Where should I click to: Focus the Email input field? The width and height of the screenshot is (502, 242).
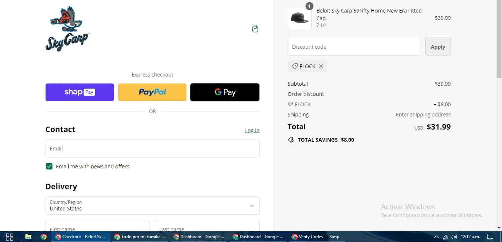(x=152, y=148)
